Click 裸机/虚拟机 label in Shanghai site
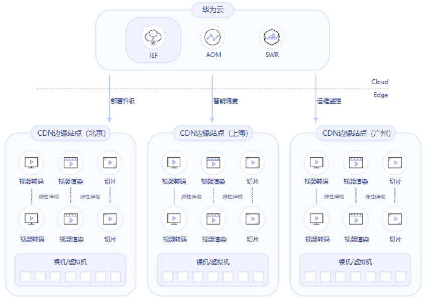Image resolution: width=427 pixels, height=301 pixels. (x=213, y=262)
